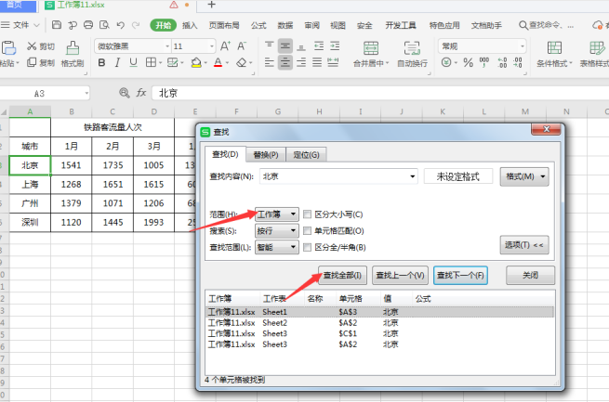Image resolution: width=609 pixels, height=402 pixels.
Task: Click the Save icon in quick toolbar
Action: (x=57, y=25)
